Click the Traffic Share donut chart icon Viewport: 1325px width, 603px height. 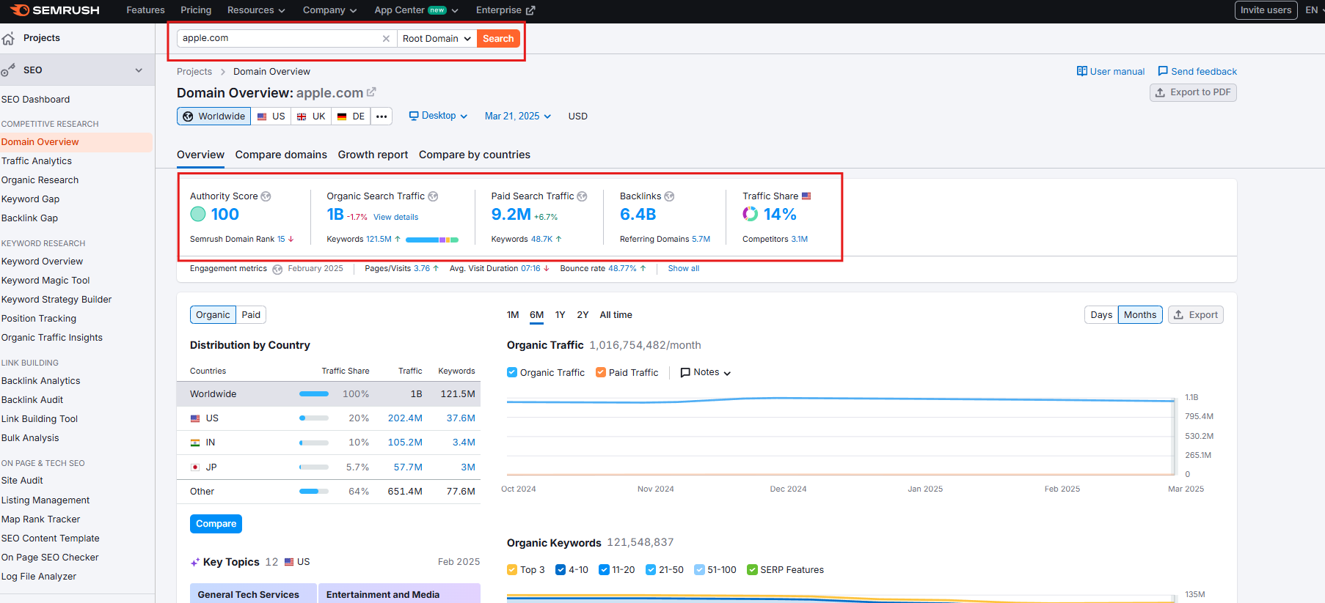750,214
